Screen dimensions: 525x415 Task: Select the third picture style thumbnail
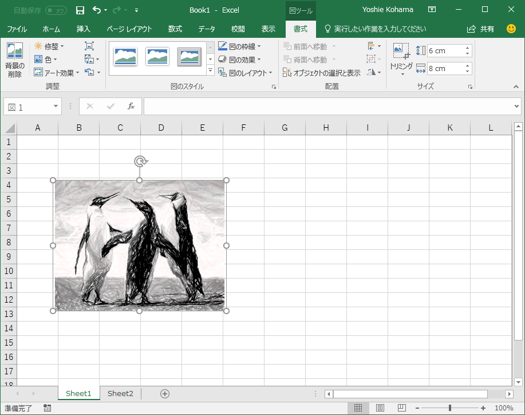click(190, 57)
